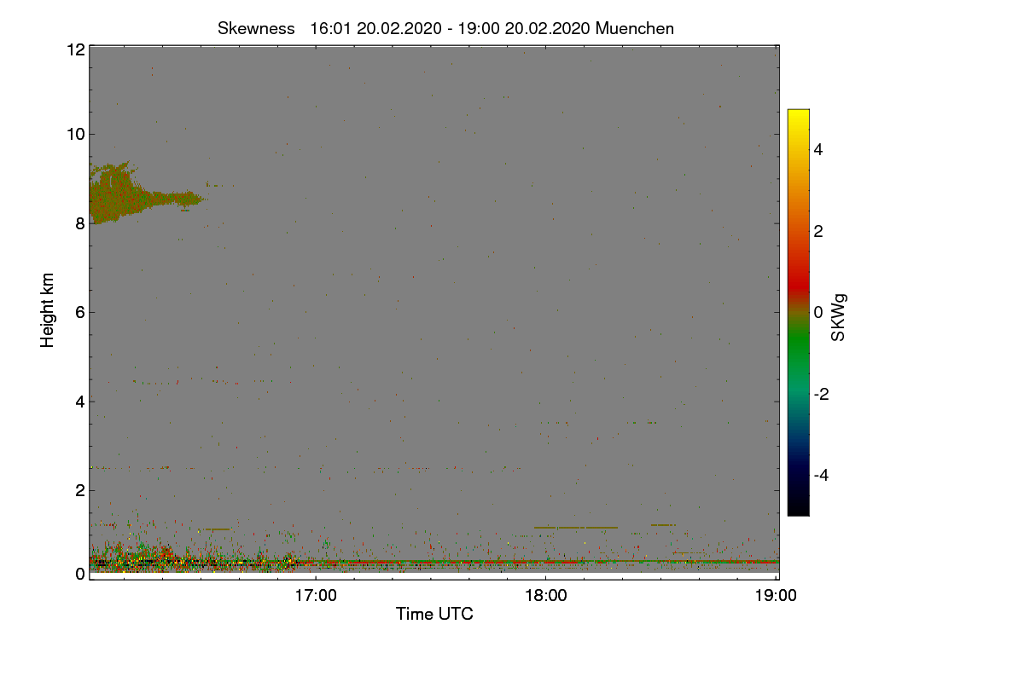Click the plot title mentioning Muenchen

tap(445, 28)
